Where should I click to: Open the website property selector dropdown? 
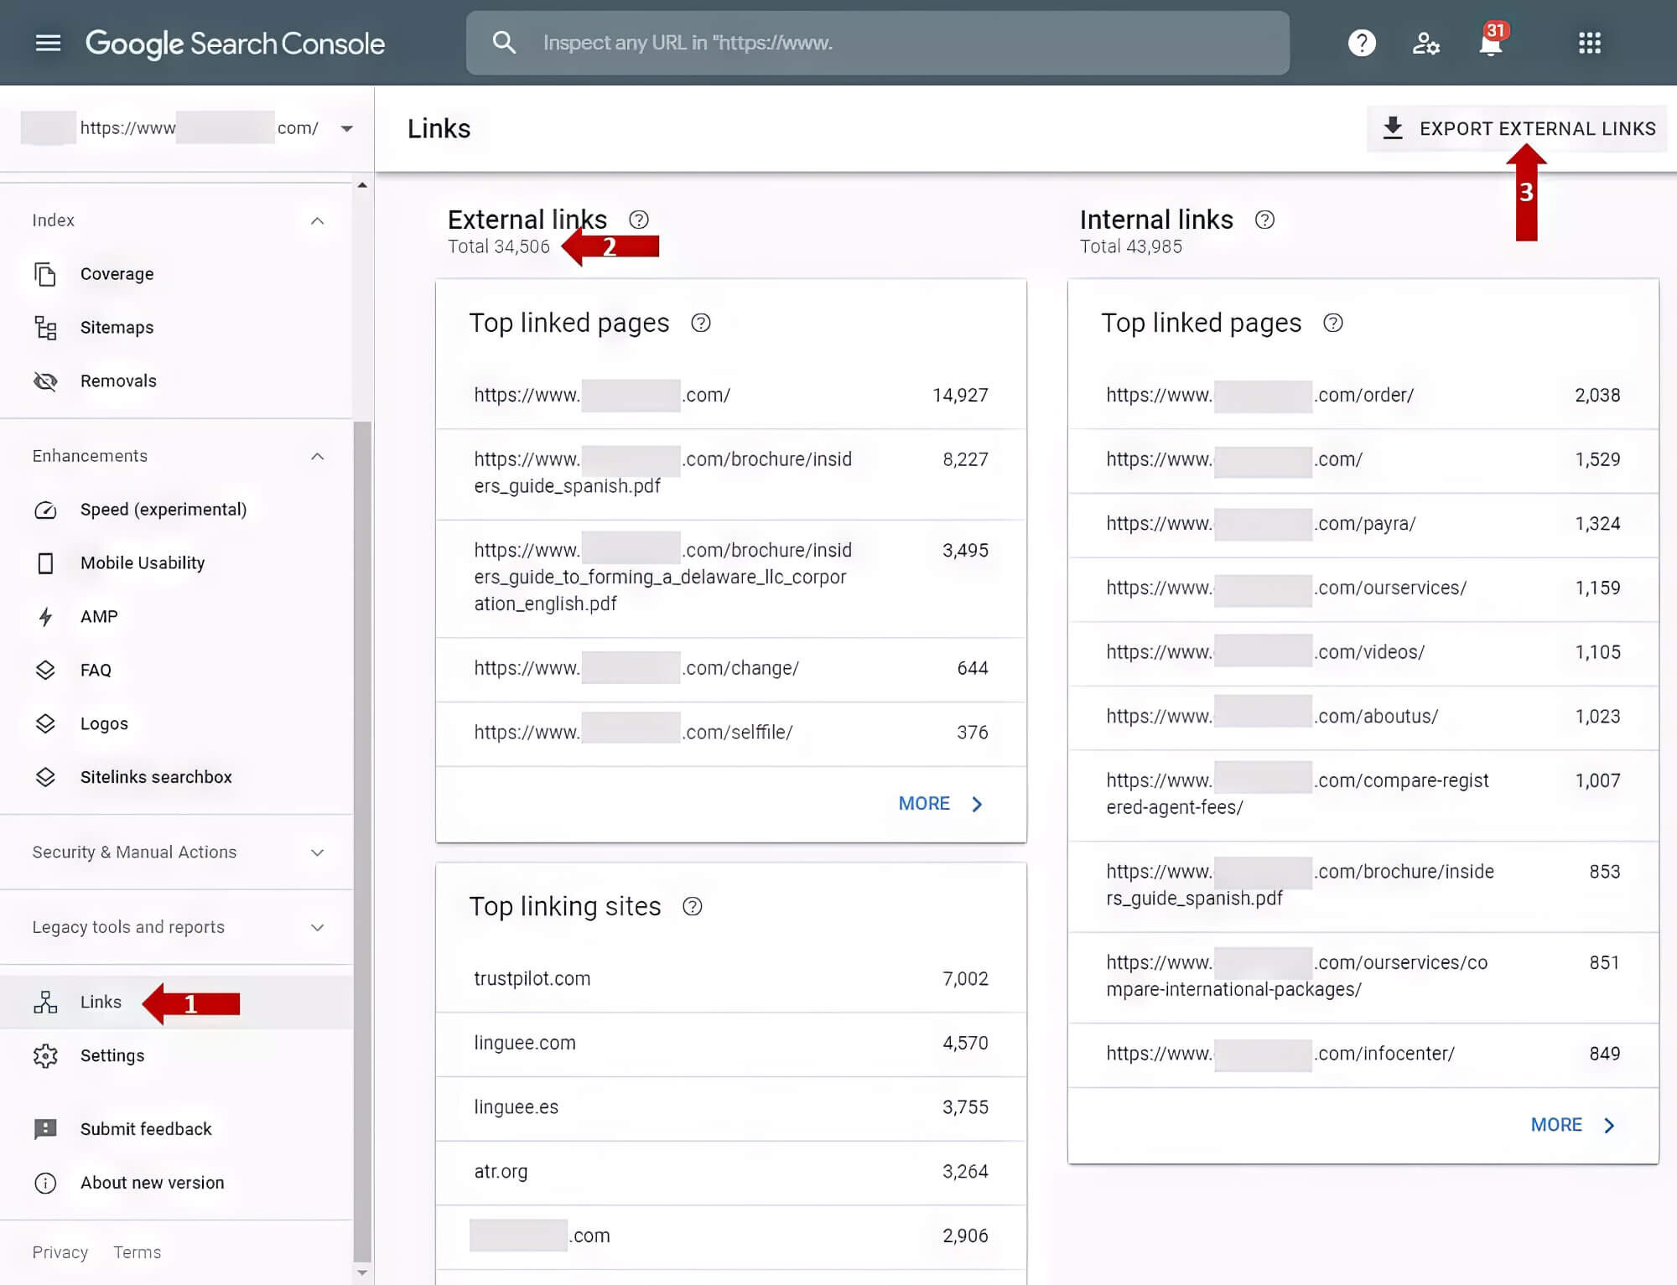pyautogui.click(x=345, y=128)
